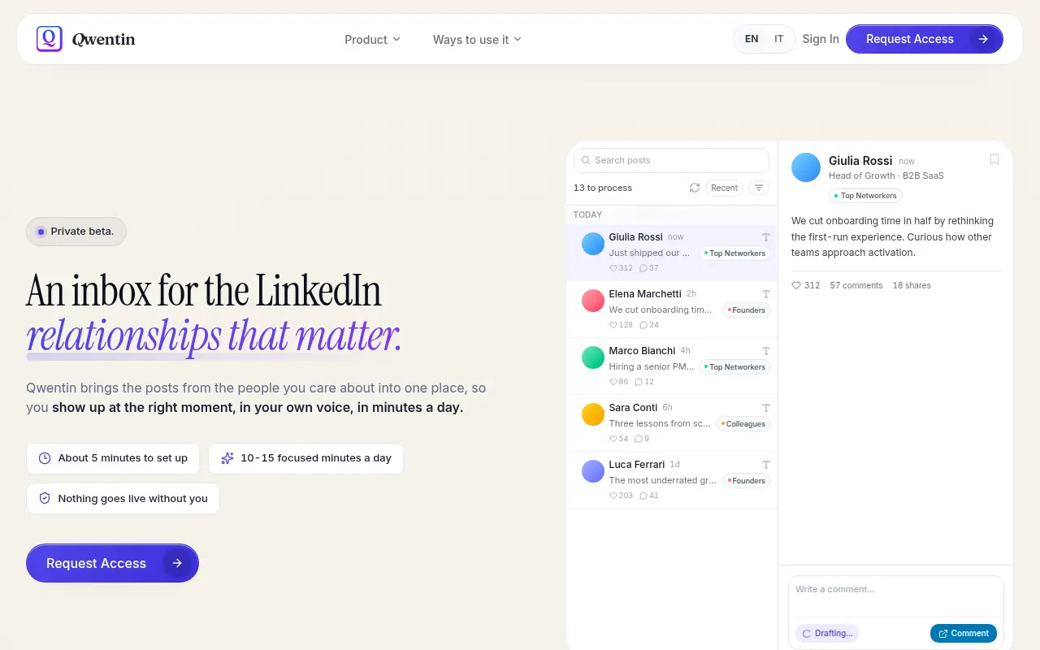Image resolution: width=1040 pixels, height=650 pixels.
Task: Click the refresh posts icon
Action: coord(695,188)
